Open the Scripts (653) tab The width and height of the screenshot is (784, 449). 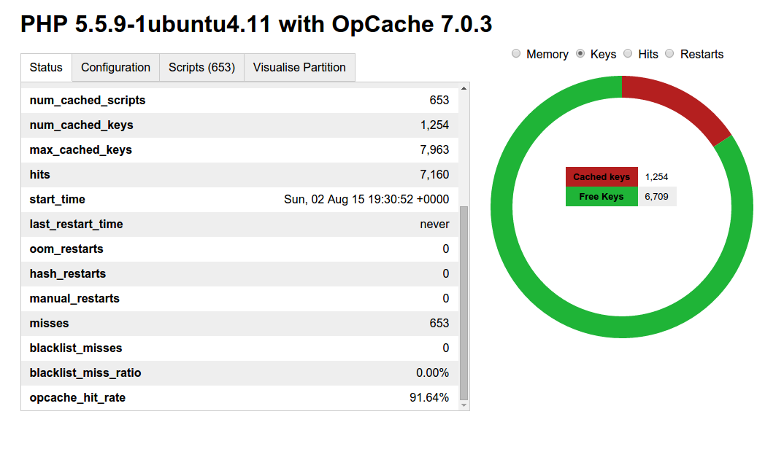[201, 68]
